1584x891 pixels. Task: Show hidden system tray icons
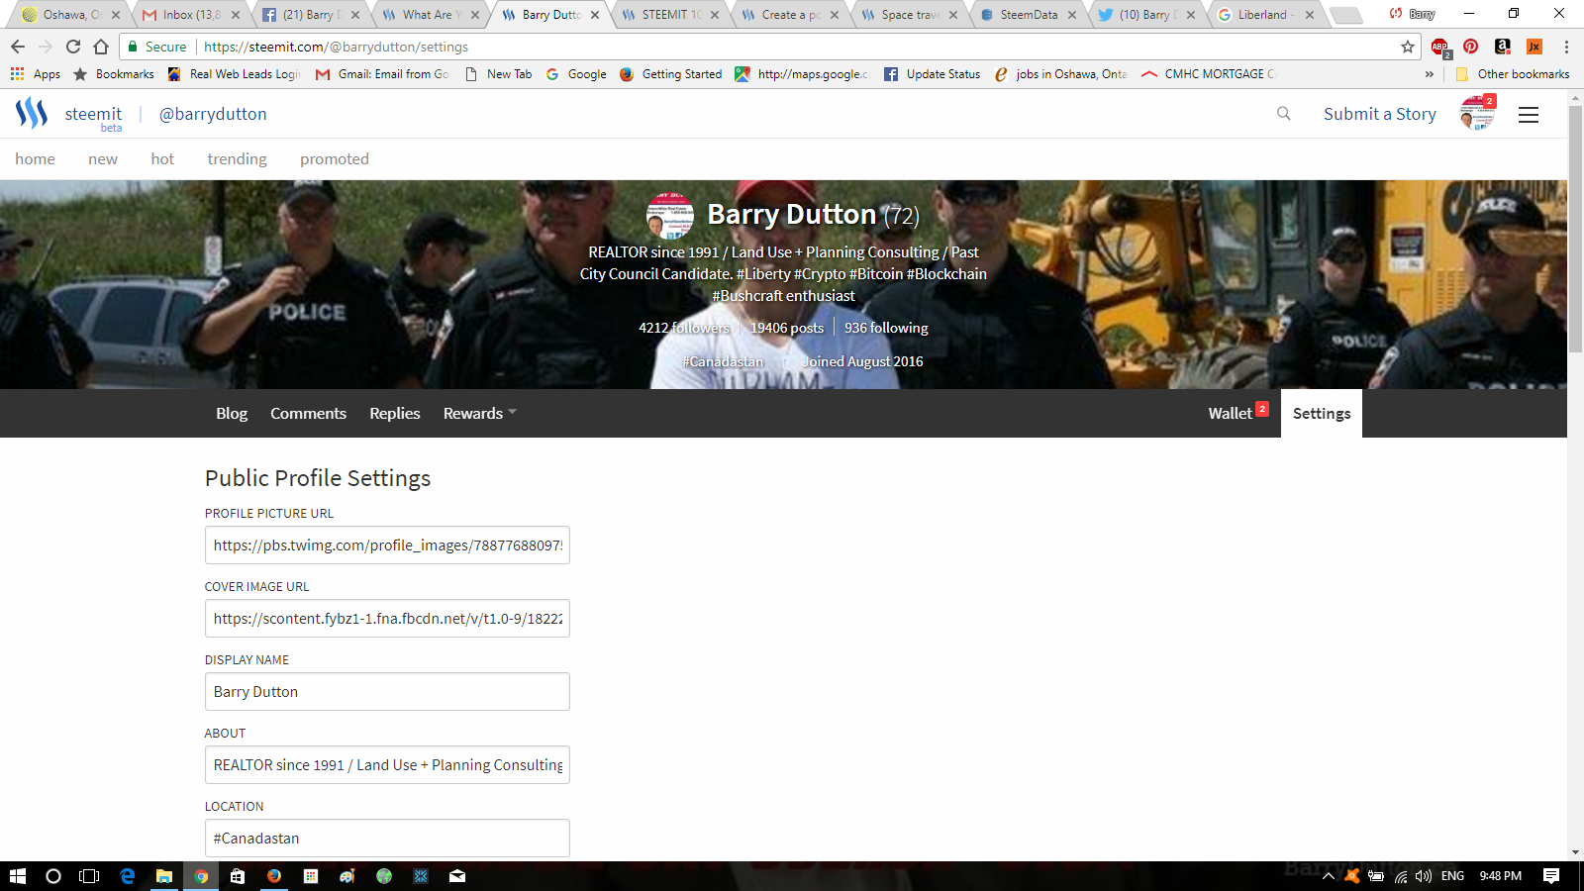[1329, 876]
